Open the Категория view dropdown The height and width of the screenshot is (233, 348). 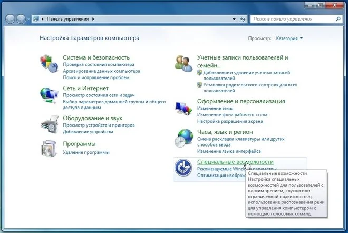(289, 38)
